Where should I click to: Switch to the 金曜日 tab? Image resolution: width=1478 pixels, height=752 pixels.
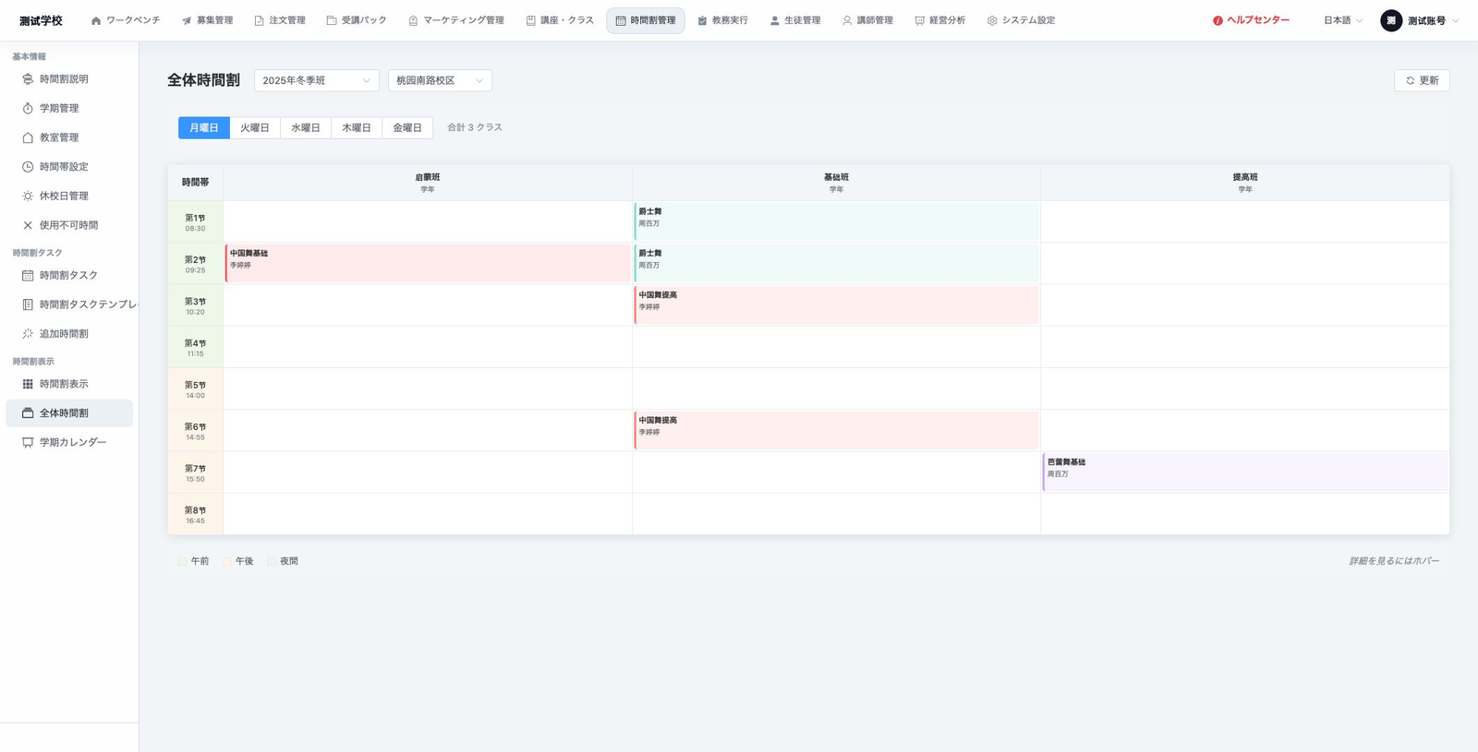tap(407, 127)
